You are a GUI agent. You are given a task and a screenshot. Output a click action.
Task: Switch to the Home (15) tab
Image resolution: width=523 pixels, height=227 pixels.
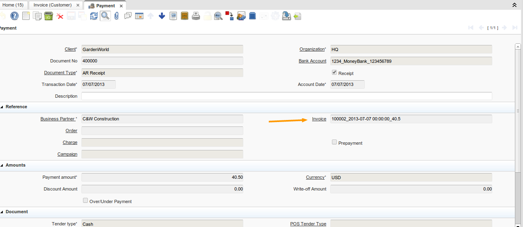point(13,5)
